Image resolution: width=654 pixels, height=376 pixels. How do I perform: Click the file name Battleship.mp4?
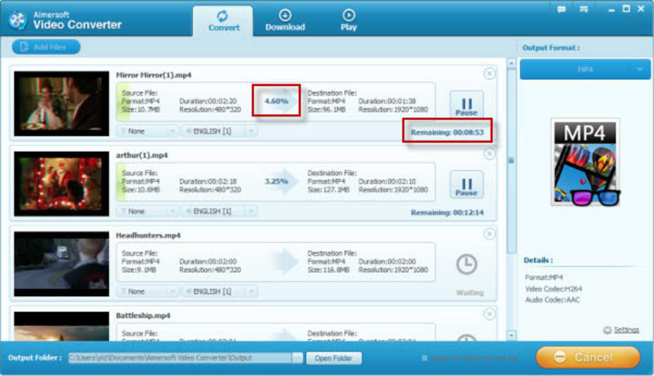pyautogui.click(x=143, y=316)
